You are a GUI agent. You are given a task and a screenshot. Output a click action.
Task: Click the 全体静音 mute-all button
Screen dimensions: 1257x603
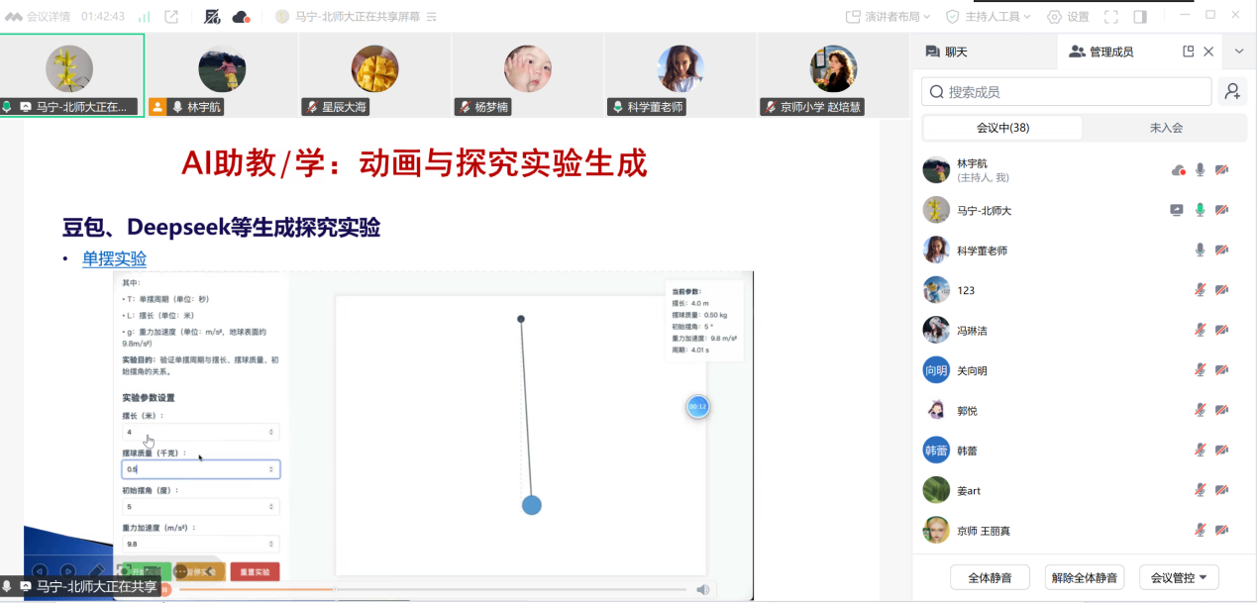(988, 577)
